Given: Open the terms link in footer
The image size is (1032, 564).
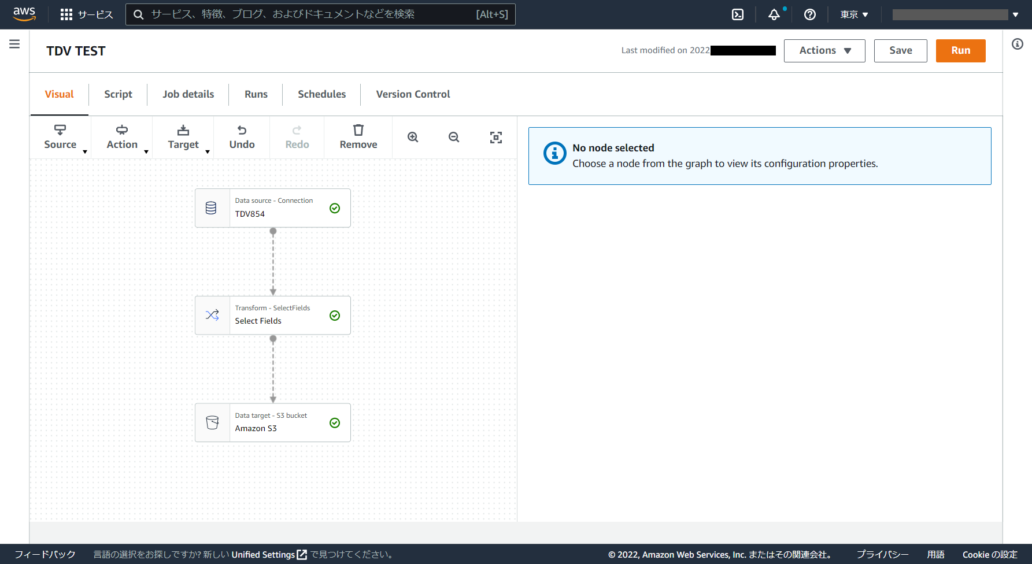Looking at the screenshot, I should point(935,554).
